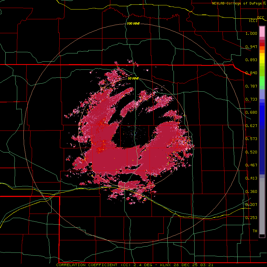
Task: Select the 0.253 scale value
Action: (x=251, y=218)
